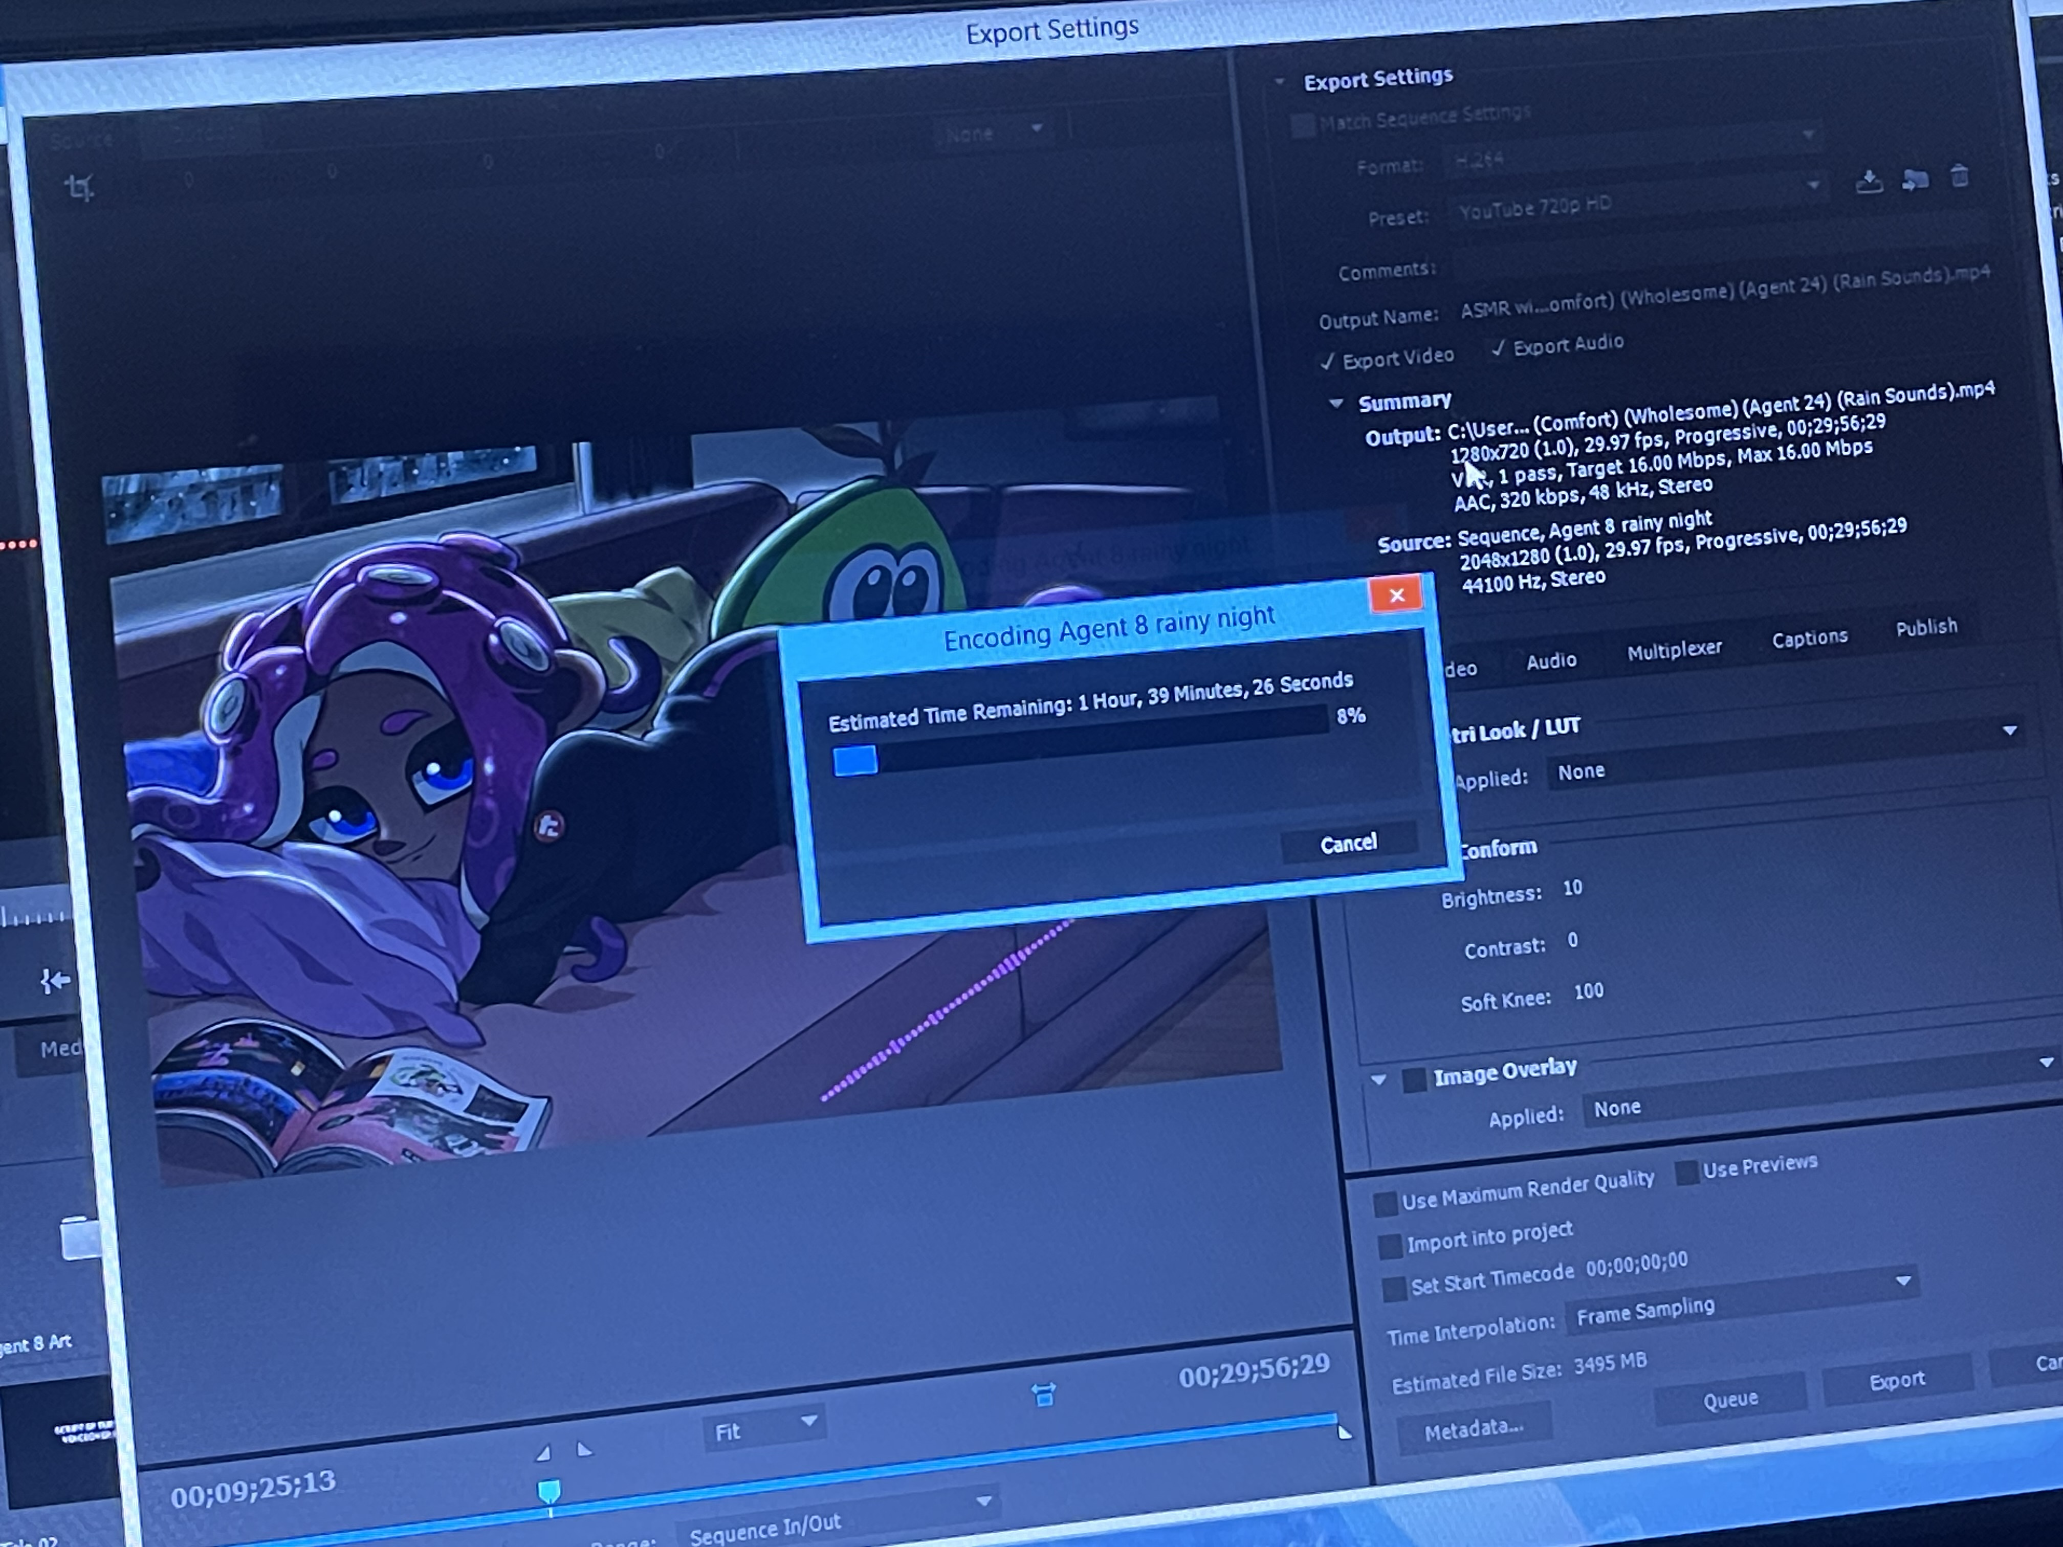Toggle the aspect ratio correction icon
This screenshot has height=1547, width=2063.
[x=1044, y=1394]
